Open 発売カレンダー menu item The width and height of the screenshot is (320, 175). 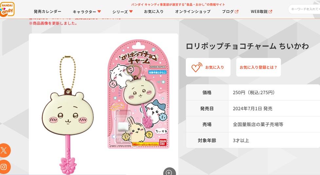click(x=47, y=12)
